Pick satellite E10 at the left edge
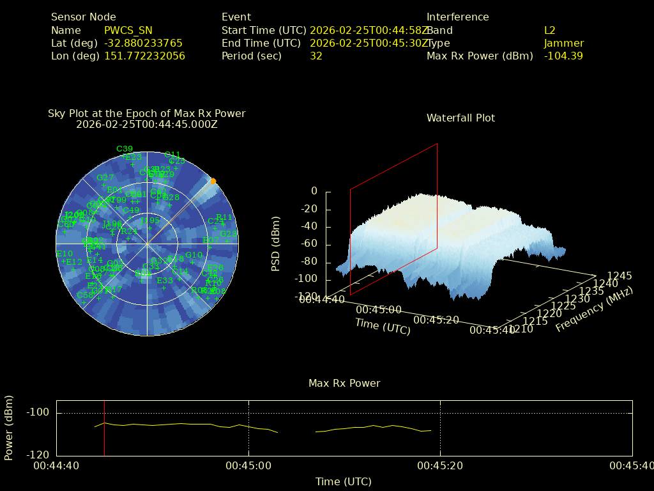 [x=64, y=254]
